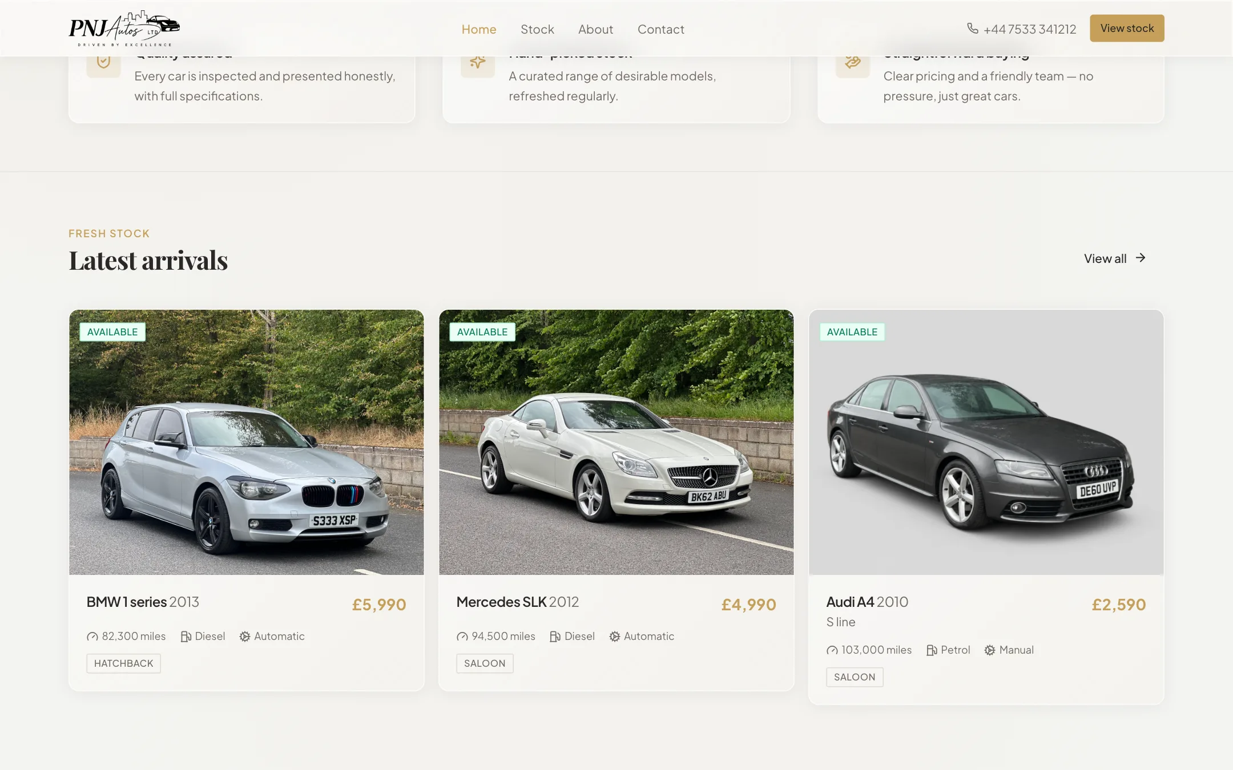Open the Contact page from navigation
1233x770 pixels.
pyautogui.click(x=660, y=29)
